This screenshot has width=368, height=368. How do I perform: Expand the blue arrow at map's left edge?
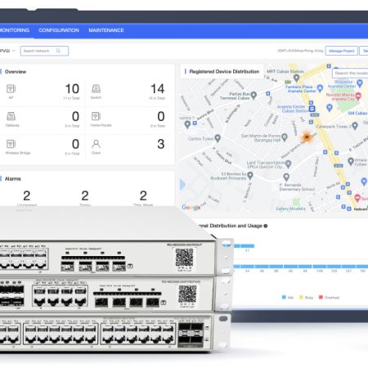182,184
